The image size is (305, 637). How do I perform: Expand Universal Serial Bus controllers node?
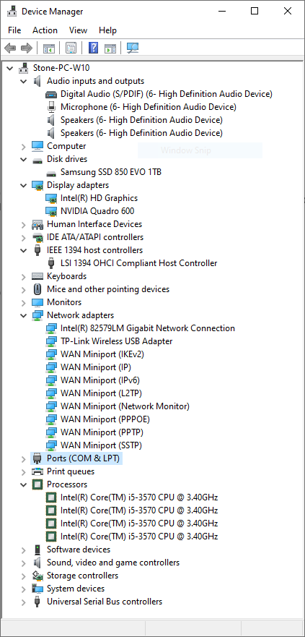(x=24, y=602)
